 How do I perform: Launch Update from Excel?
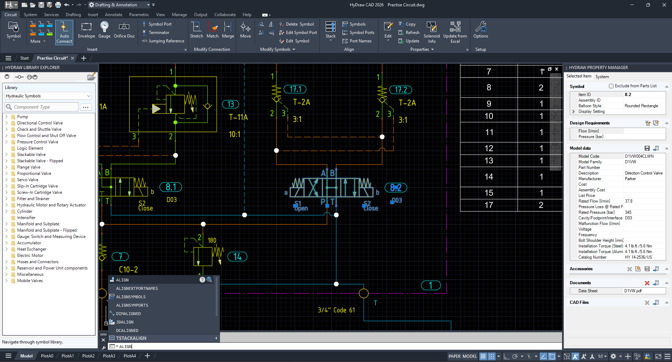455,32
